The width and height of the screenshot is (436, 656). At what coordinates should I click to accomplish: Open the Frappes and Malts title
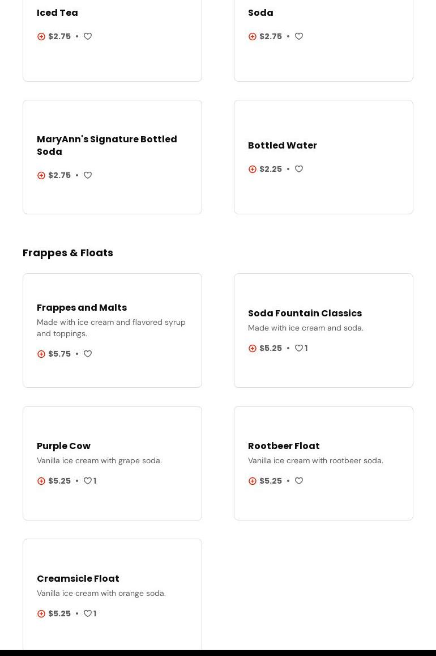point(82,307)
